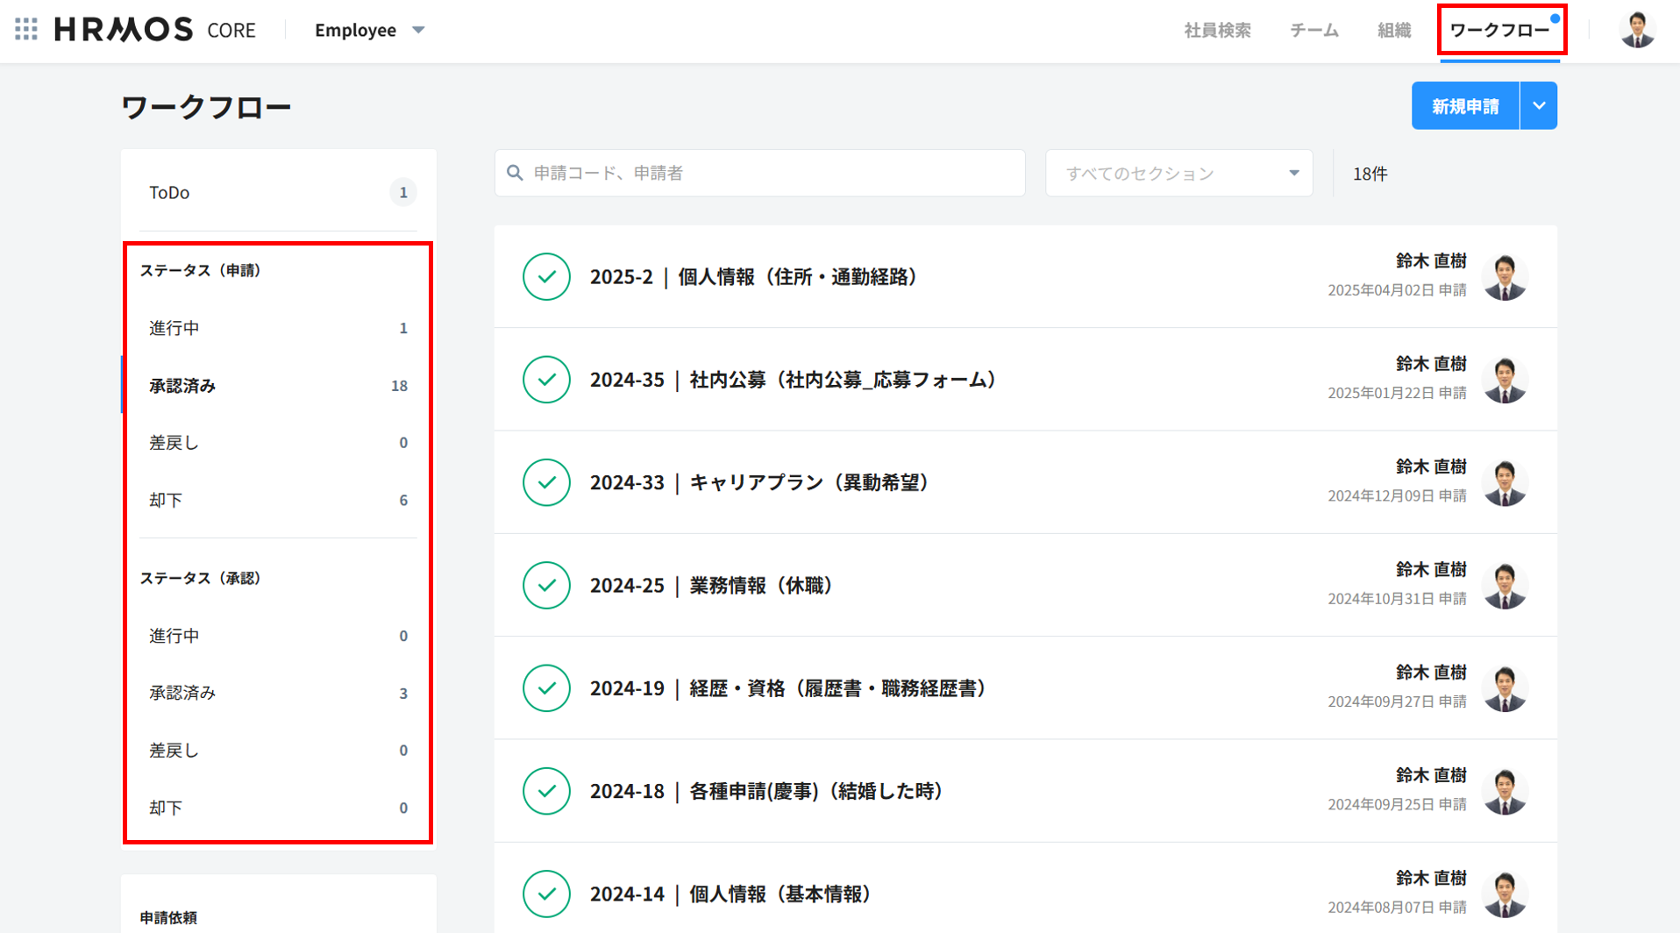This screenshot has width=1680, height=933.
Task: Click applicant avatar on 2024-33 キャリアプラン row
Action: pyautogui.click(x=1505, y=482)
